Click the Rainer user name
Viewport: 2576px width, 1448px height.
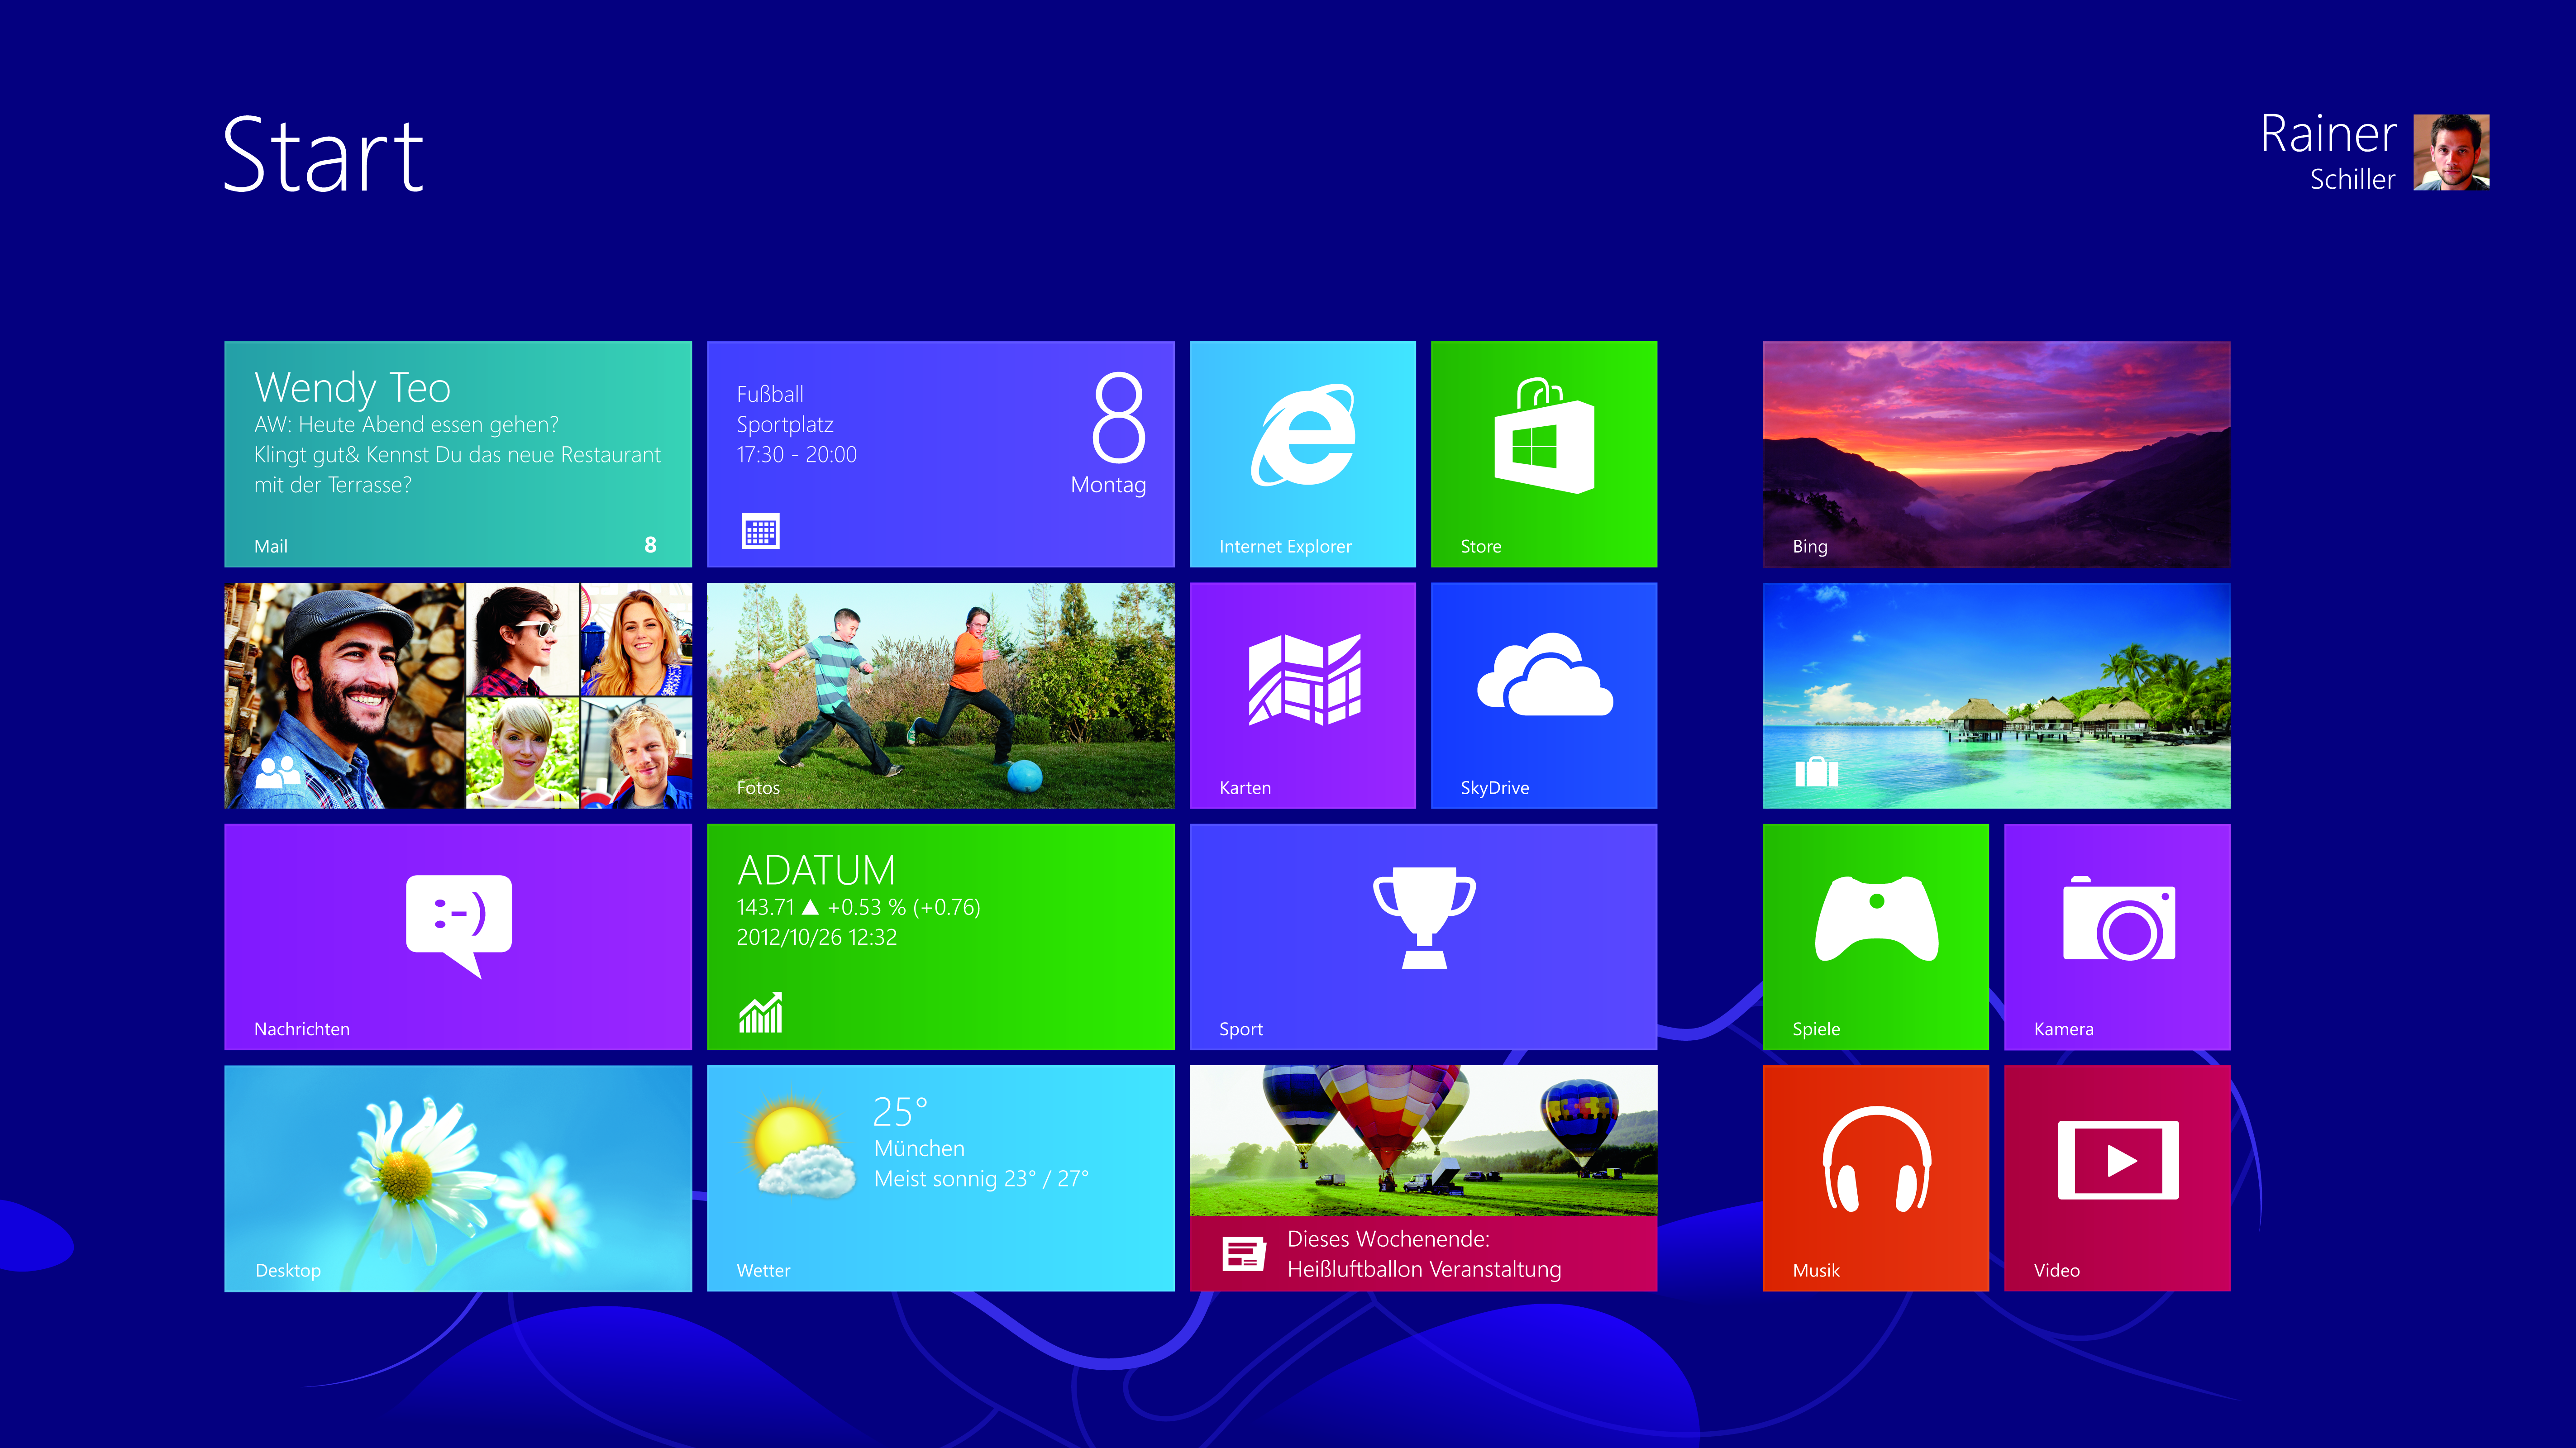[2328, 134]
